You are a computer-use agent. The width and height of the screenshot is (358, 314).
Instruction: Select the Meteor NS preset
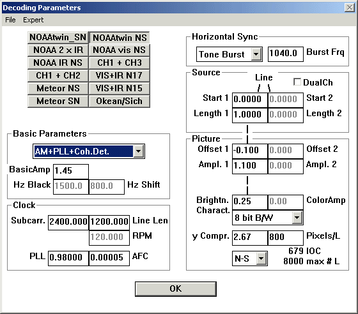pos(58,89)
